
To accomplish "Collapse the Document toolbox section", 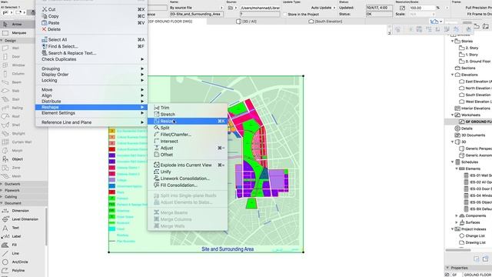I will (x=2, y=203).
